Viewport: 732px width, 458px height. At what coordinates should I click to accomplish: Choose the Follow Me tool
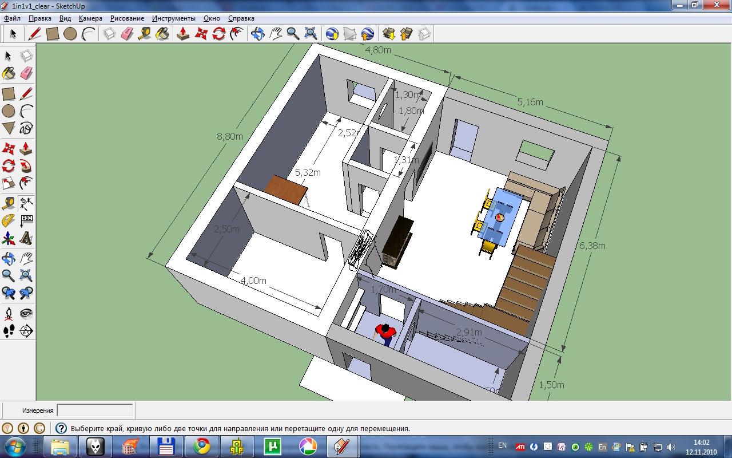click(26, 166)
